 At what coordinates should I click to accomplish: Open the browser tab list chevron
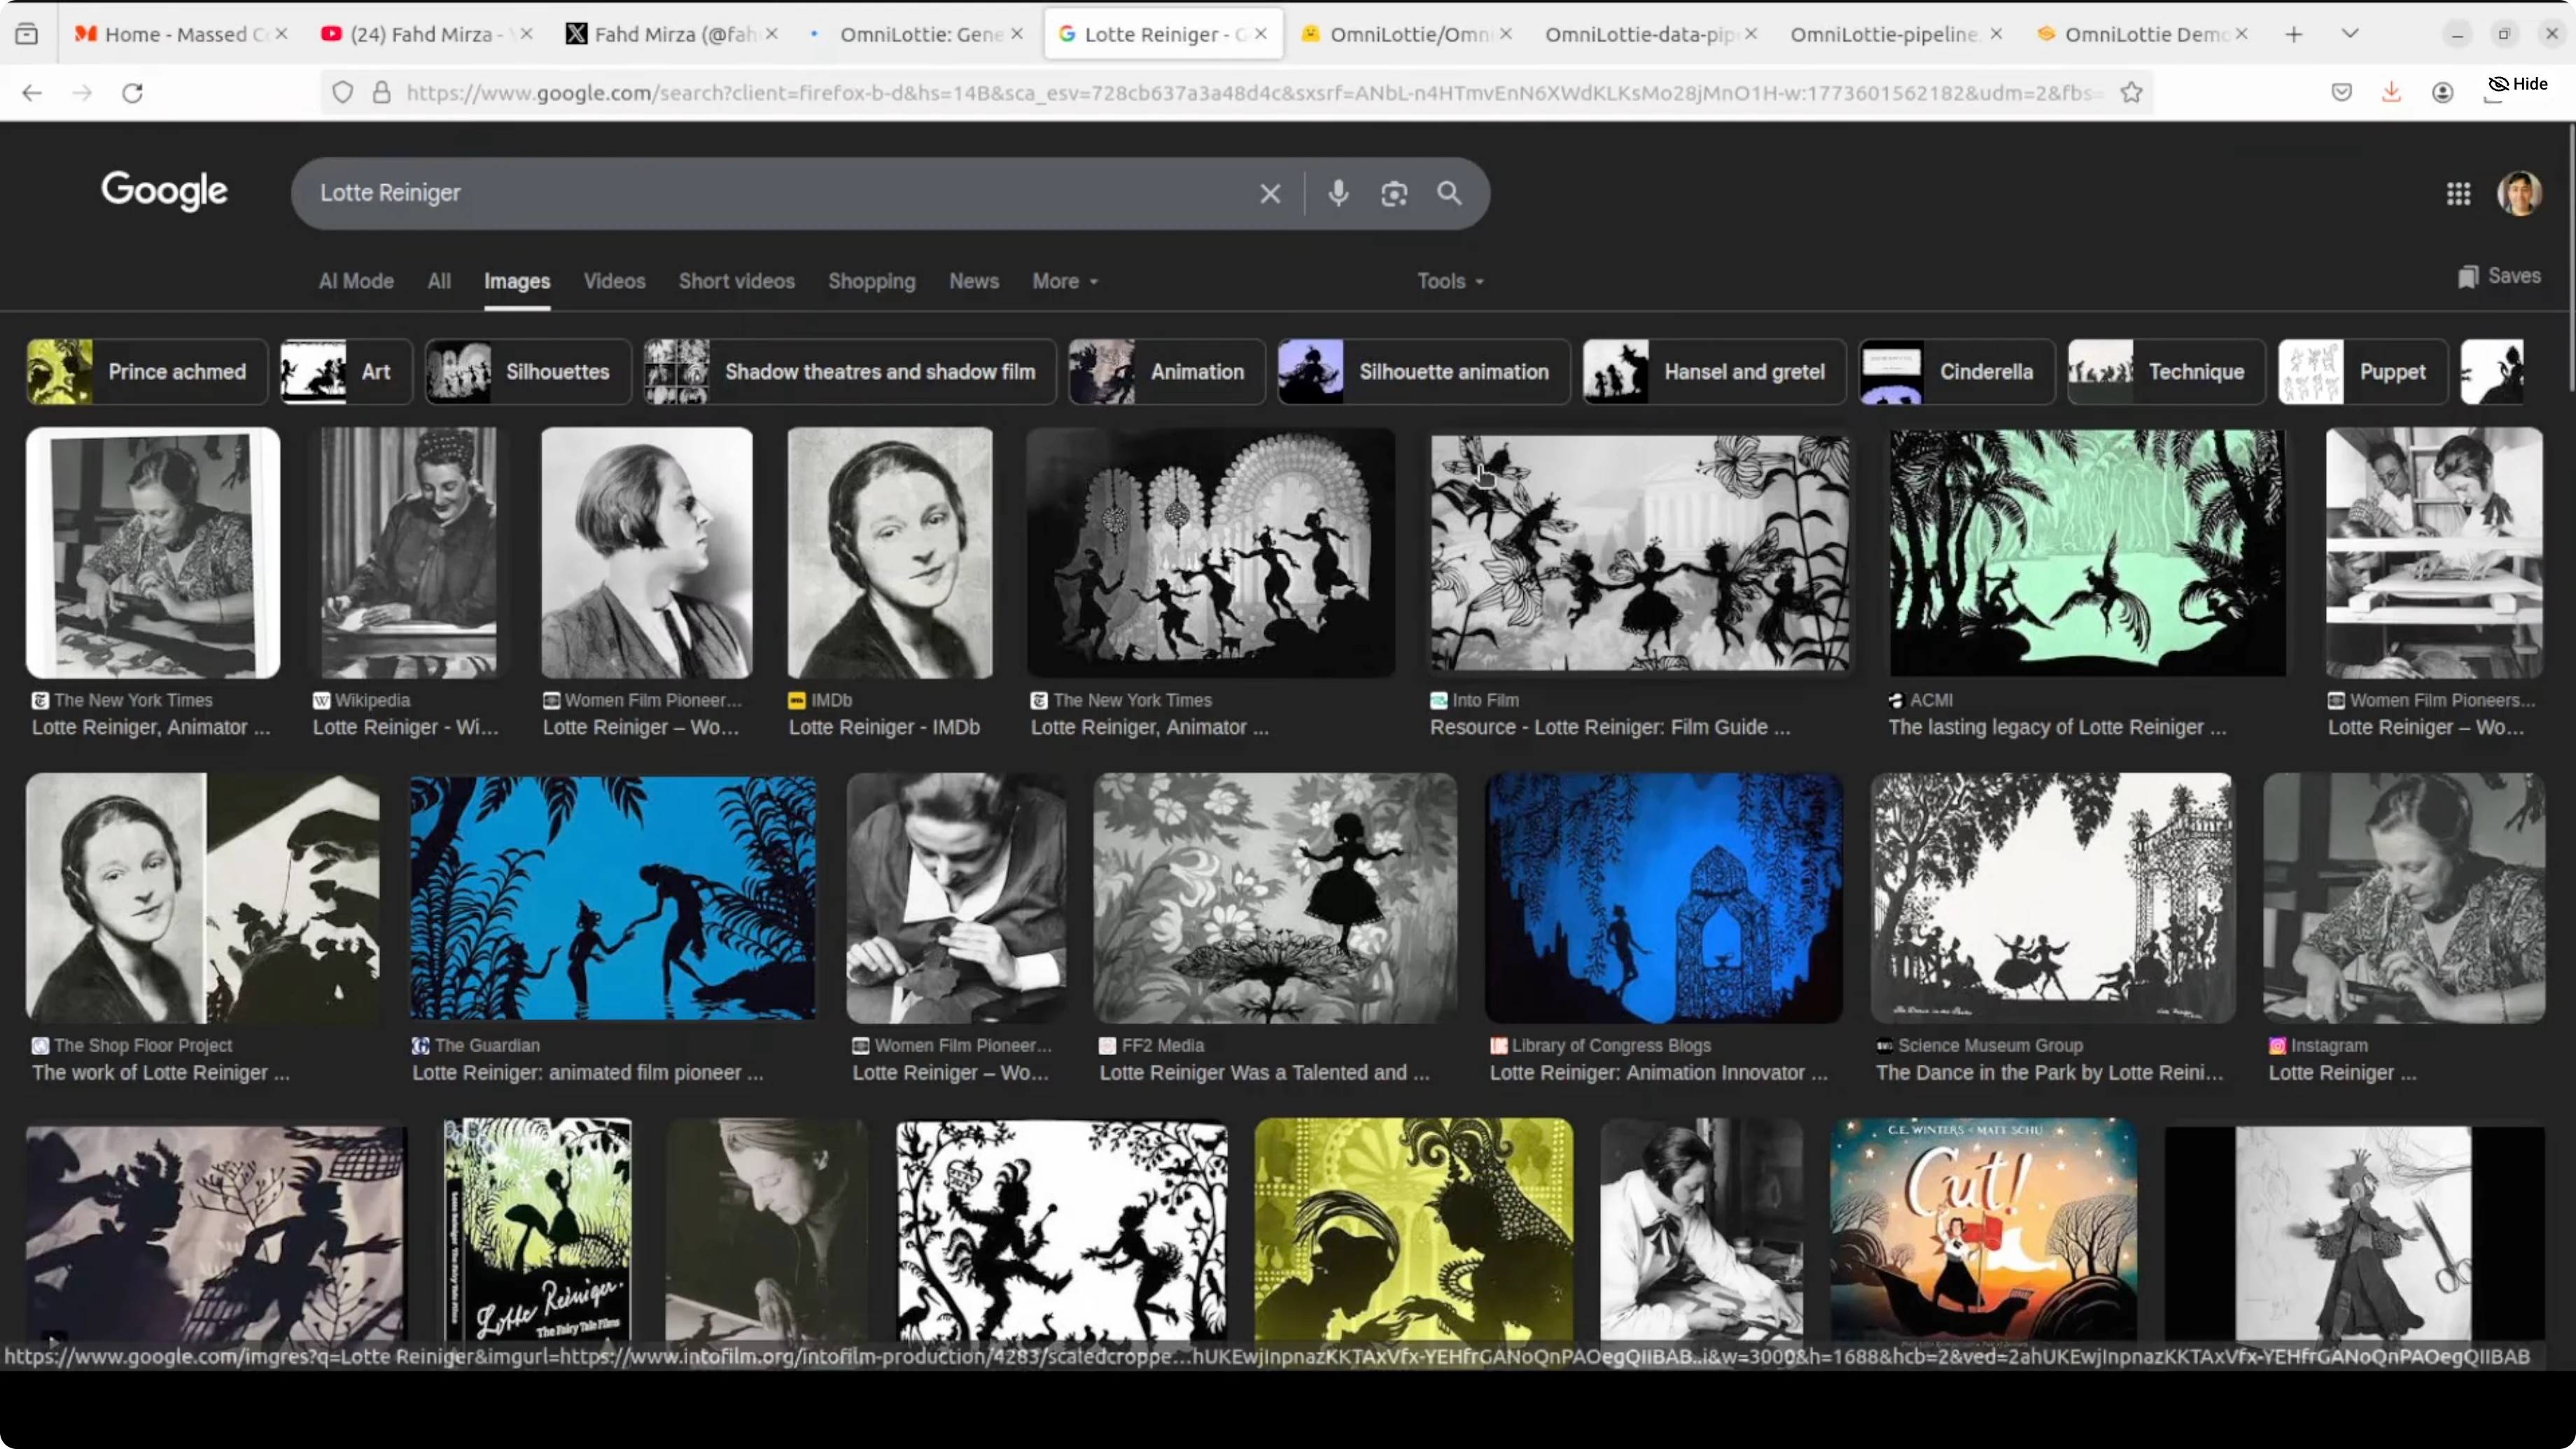(2351, 33)
